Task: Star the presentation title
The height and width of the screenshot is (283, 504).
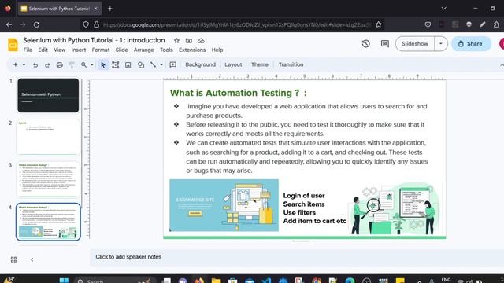Action: coord(176,41)
